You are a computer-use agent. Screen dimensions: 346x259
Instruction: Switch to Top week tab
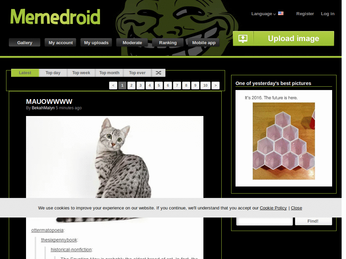click(x=81, y=73)
